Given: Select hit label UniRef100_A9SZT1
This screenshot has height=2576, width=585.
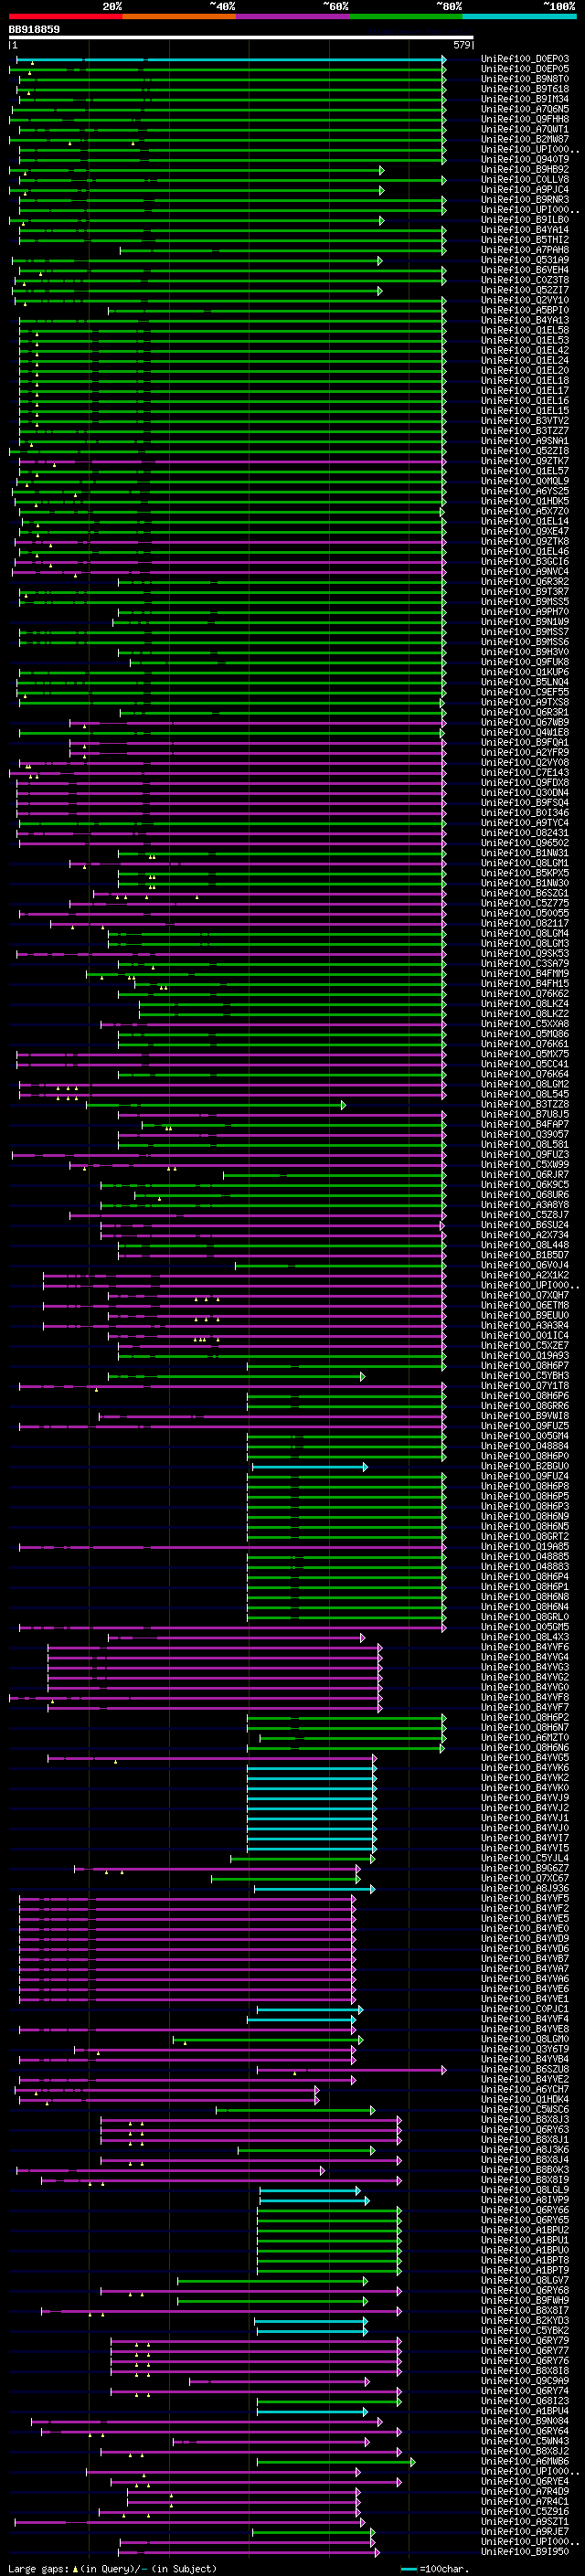Looking at the screenshot, I should point(525,2523).
